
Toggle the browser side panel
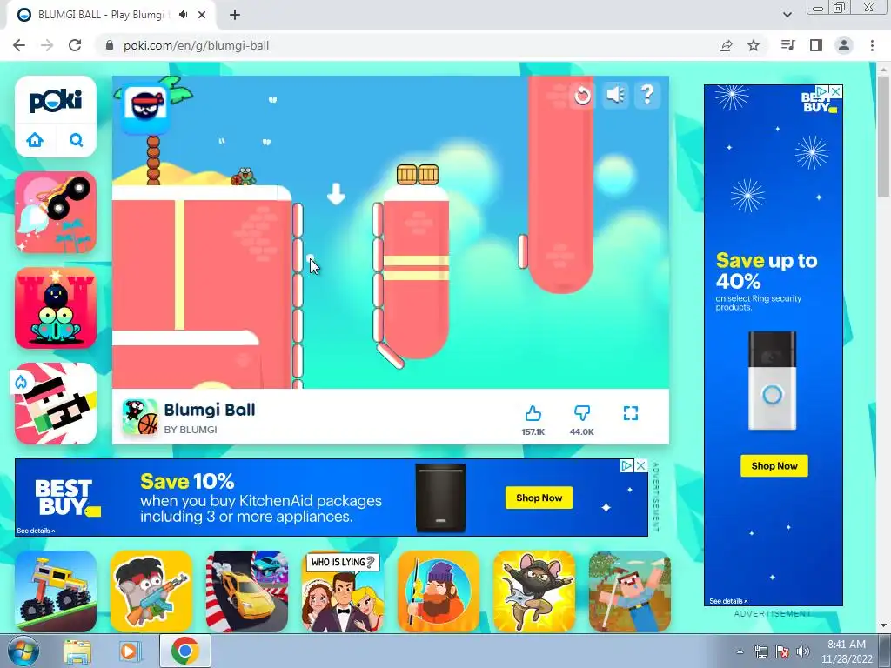816,45
